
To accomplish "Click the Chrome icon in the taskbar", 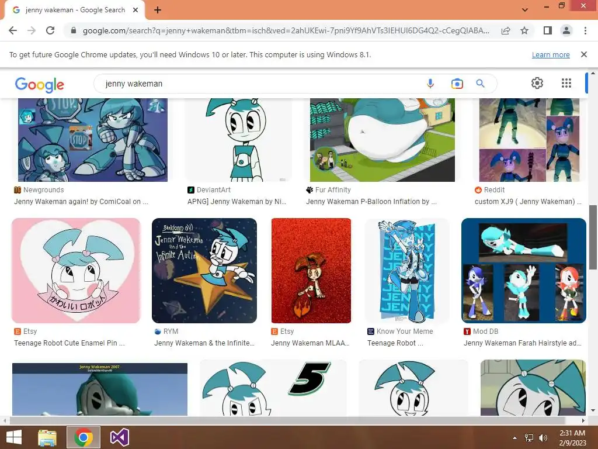I will 84,437.
